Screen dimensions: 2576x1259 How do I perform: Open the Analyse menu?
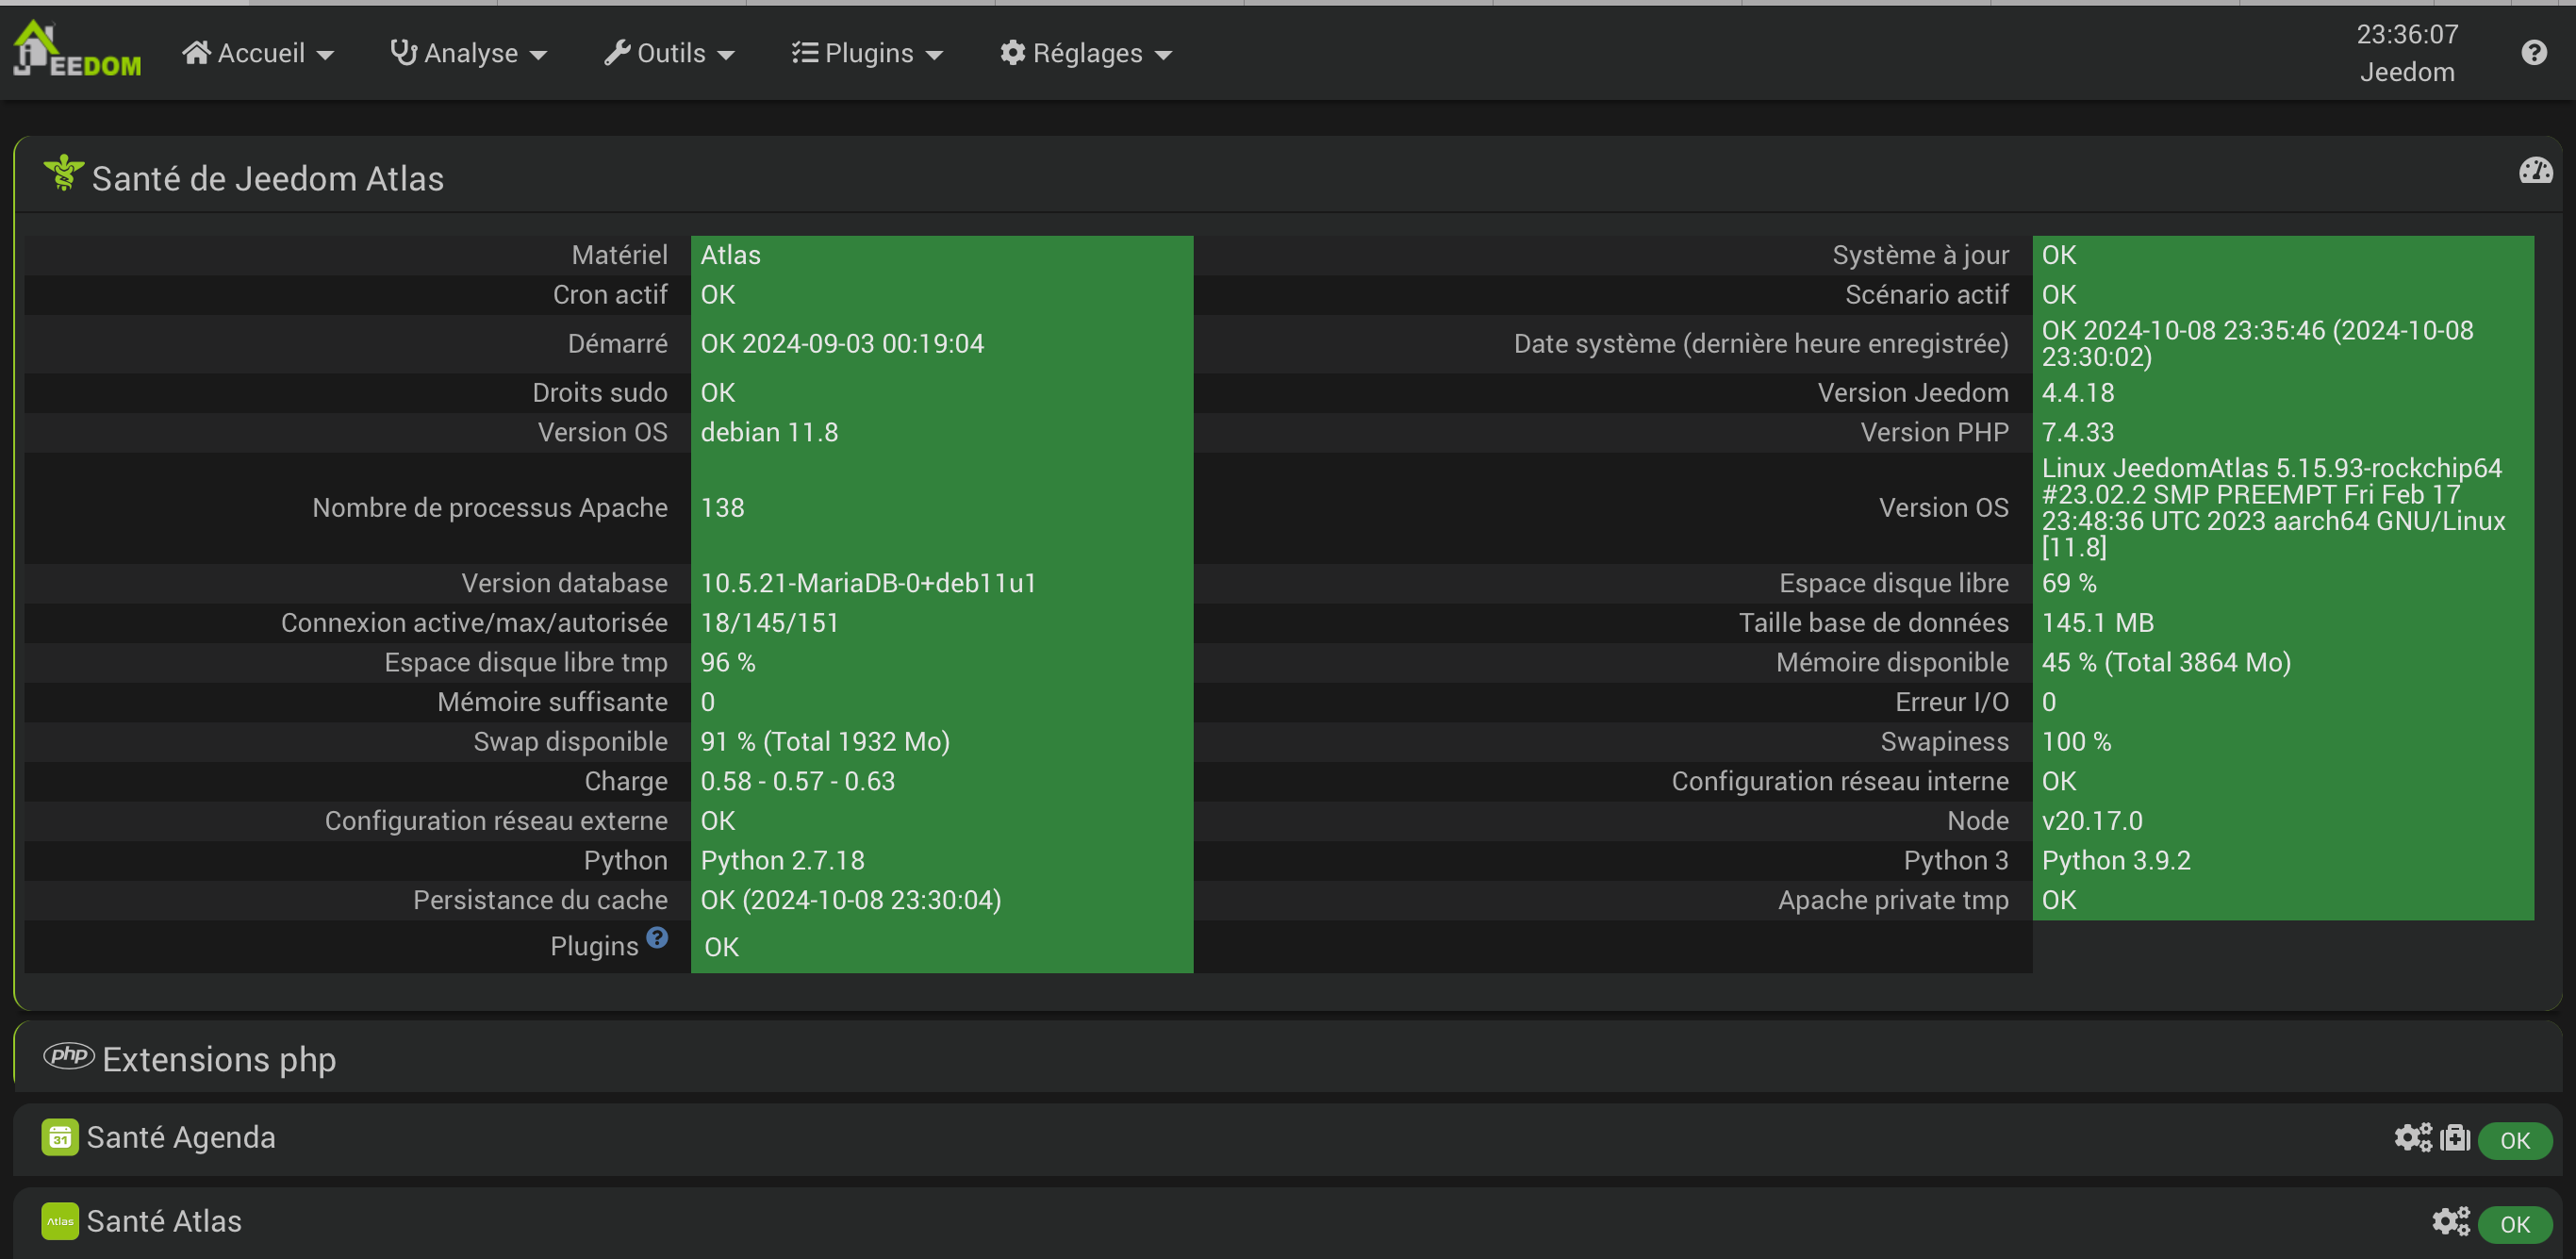pyautogui.click(x=468, y=53)
